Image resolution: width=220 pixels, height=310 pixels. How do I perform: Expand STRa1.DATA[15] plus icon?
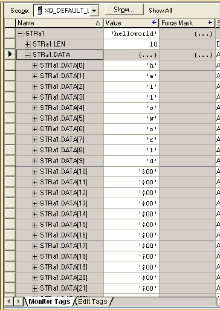pyautogui.click(x=35, y=225)
